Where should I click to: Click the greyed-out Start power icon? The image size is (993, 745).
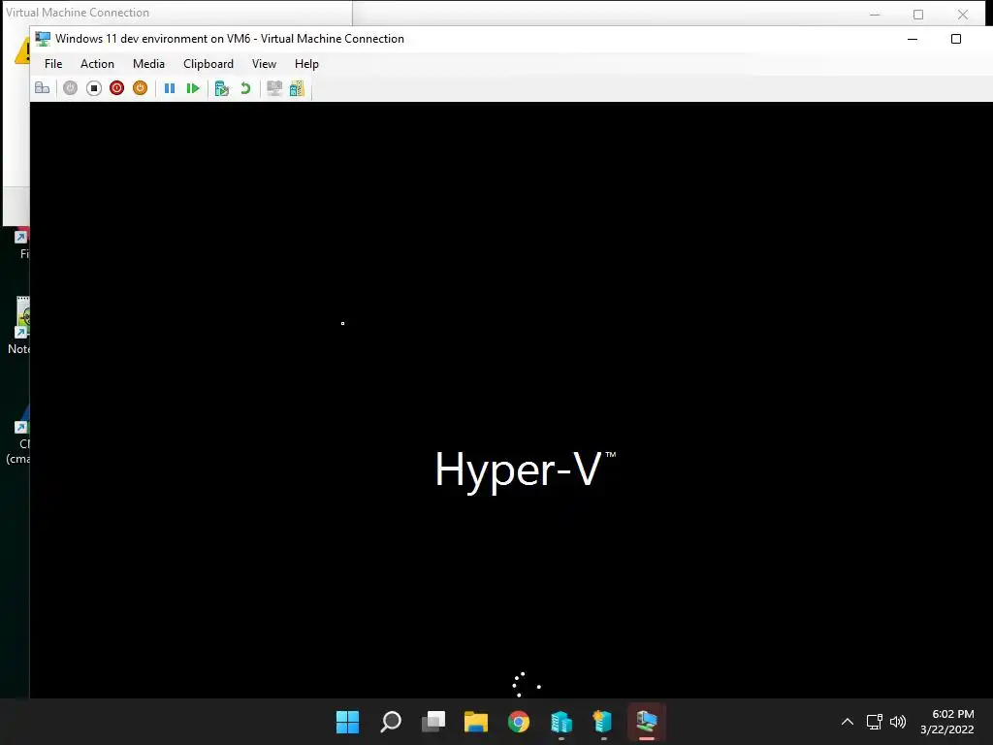click(x=70, y=88)
